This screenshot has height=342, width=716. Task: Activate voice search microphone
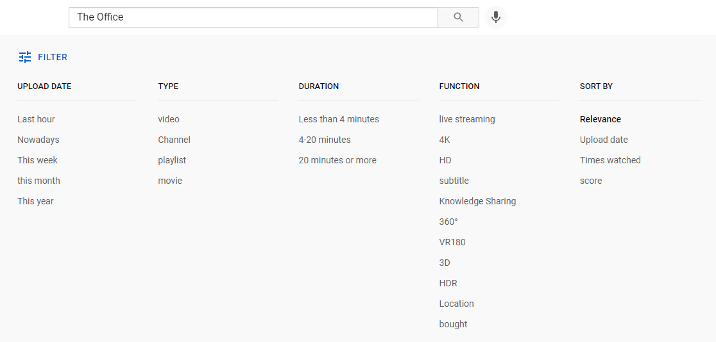(x=496, y=17)
